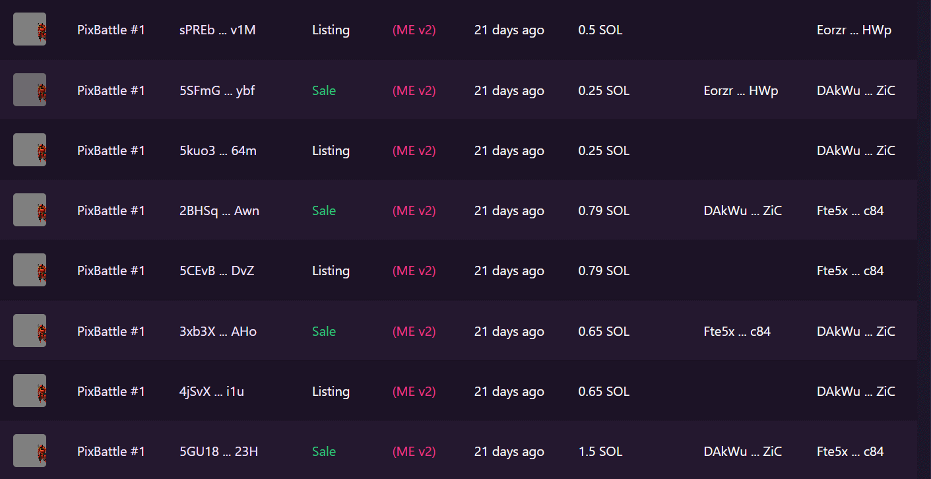Open the NFT thumbnail in the 5CEvB ... DvZ row

[30, 271]
